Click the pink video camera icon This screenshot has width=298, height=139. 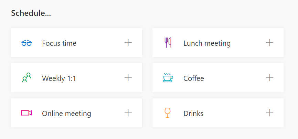pos(26,113)
